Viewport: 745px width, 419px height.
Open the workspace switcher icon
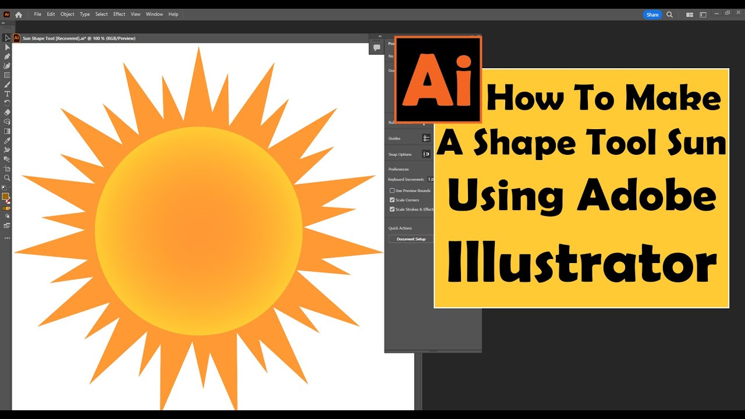[703, 15]
